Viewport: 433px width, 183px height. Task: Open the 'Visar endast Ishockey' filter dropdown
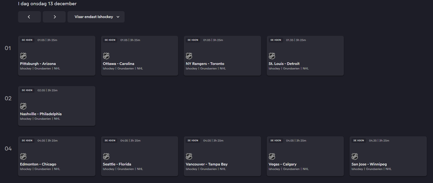coord(96,17)
